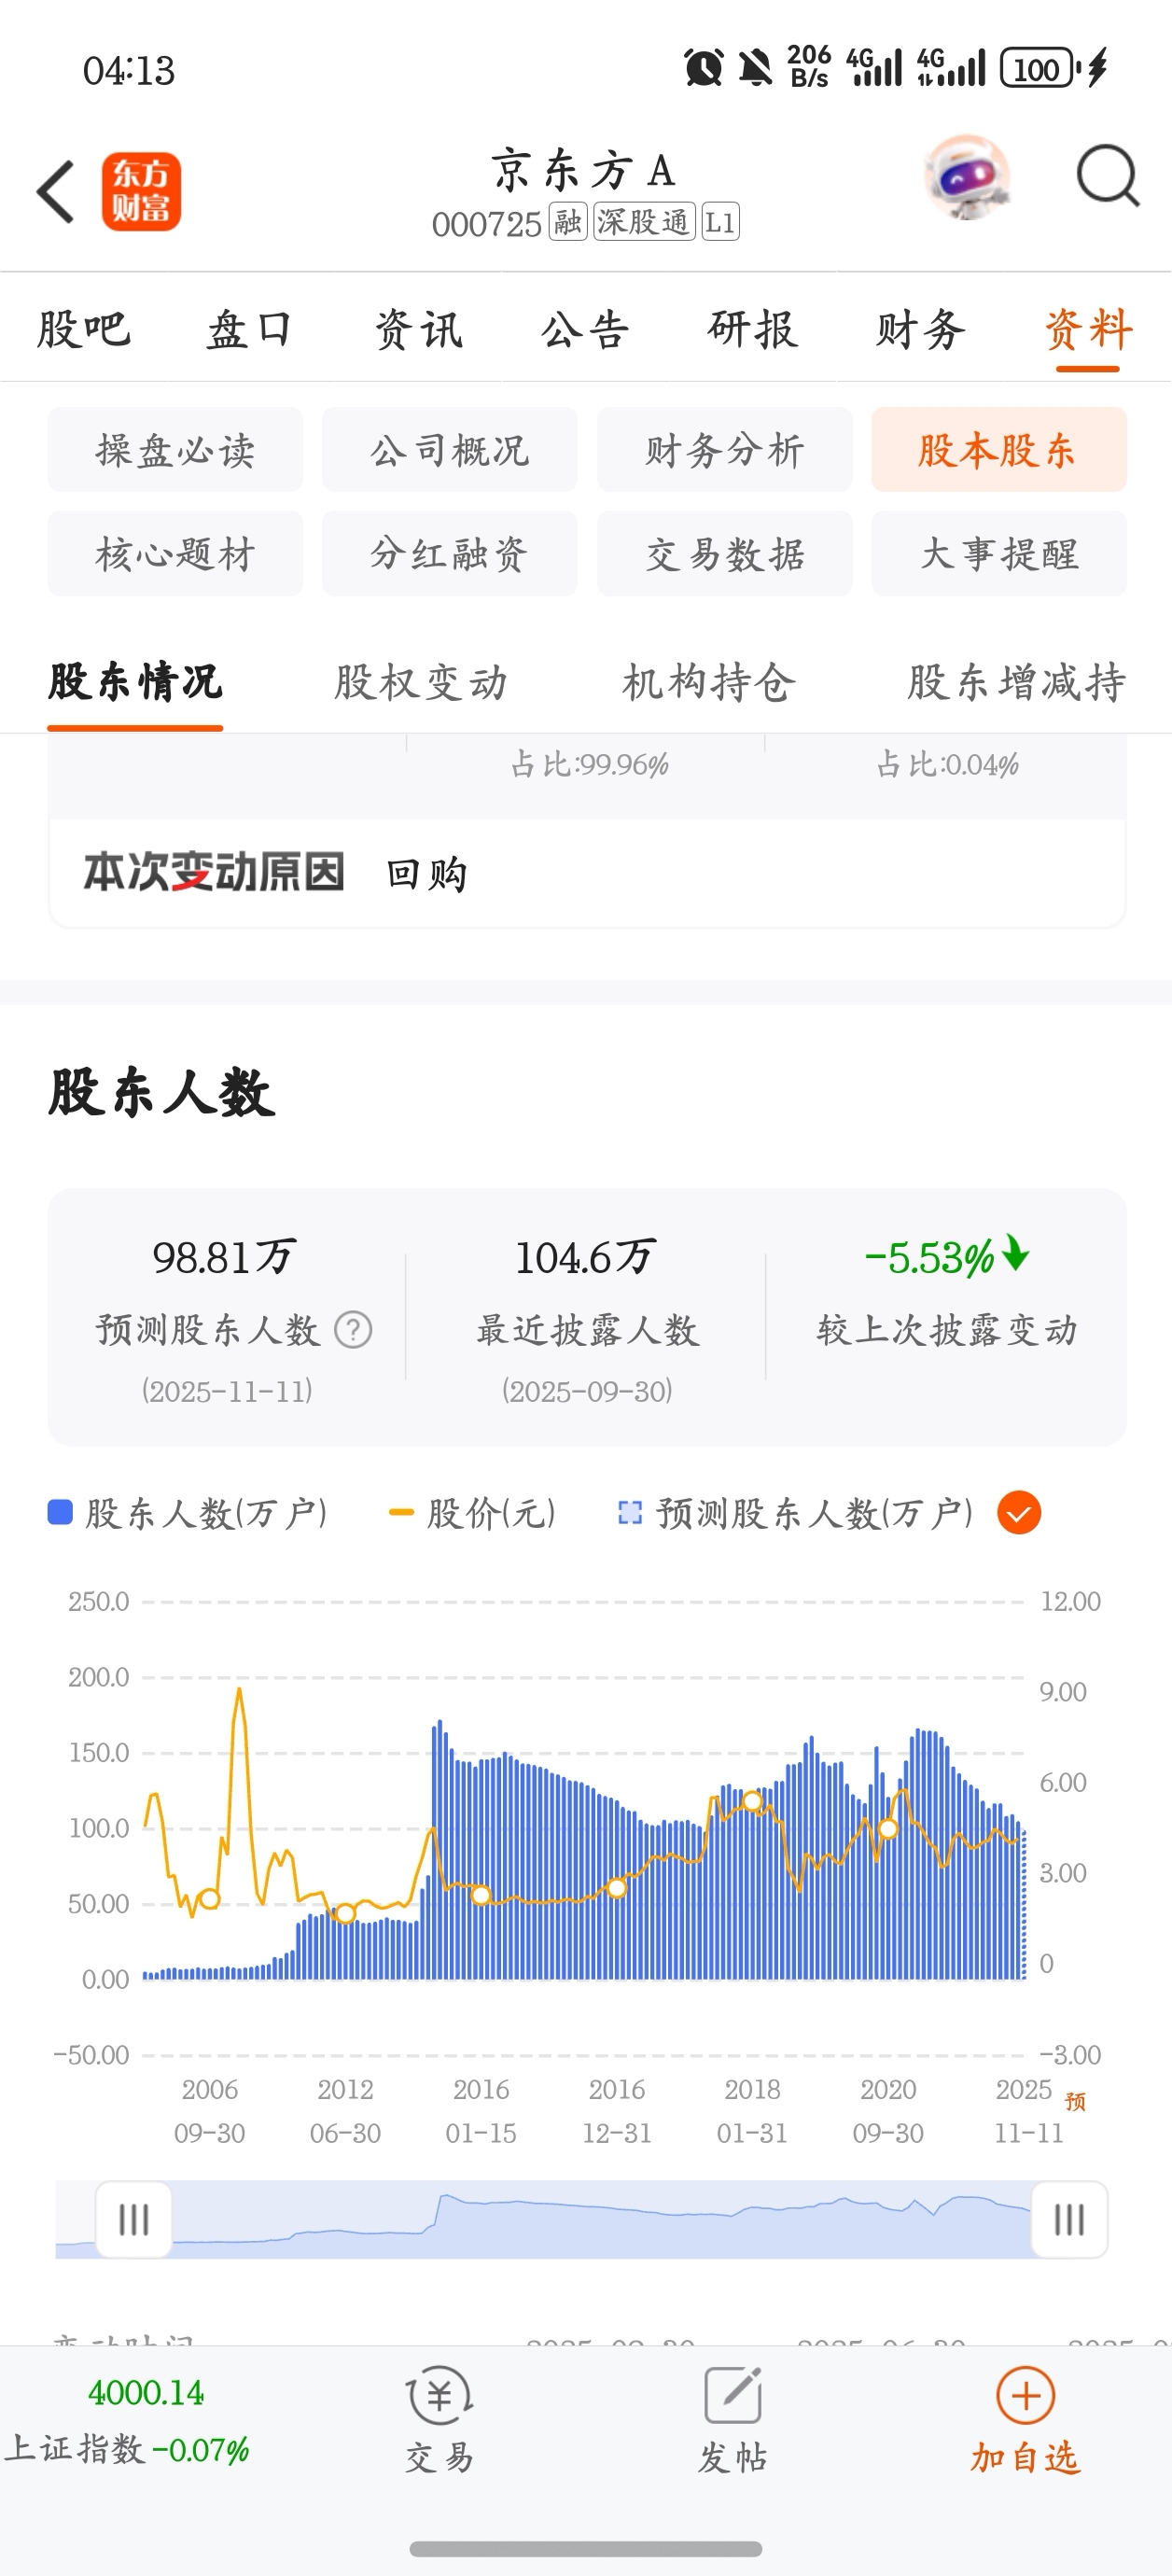This screenshot has height=2576, width=1172.
Task: Toggle 股价(元) legend series
Action: pos(472,1513)
